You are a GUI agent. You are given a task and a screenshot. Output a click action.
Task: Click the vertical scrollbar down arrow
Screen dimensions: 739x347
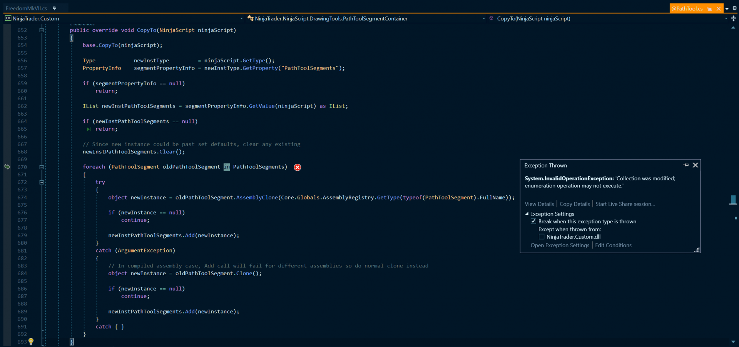coord(733,342)
